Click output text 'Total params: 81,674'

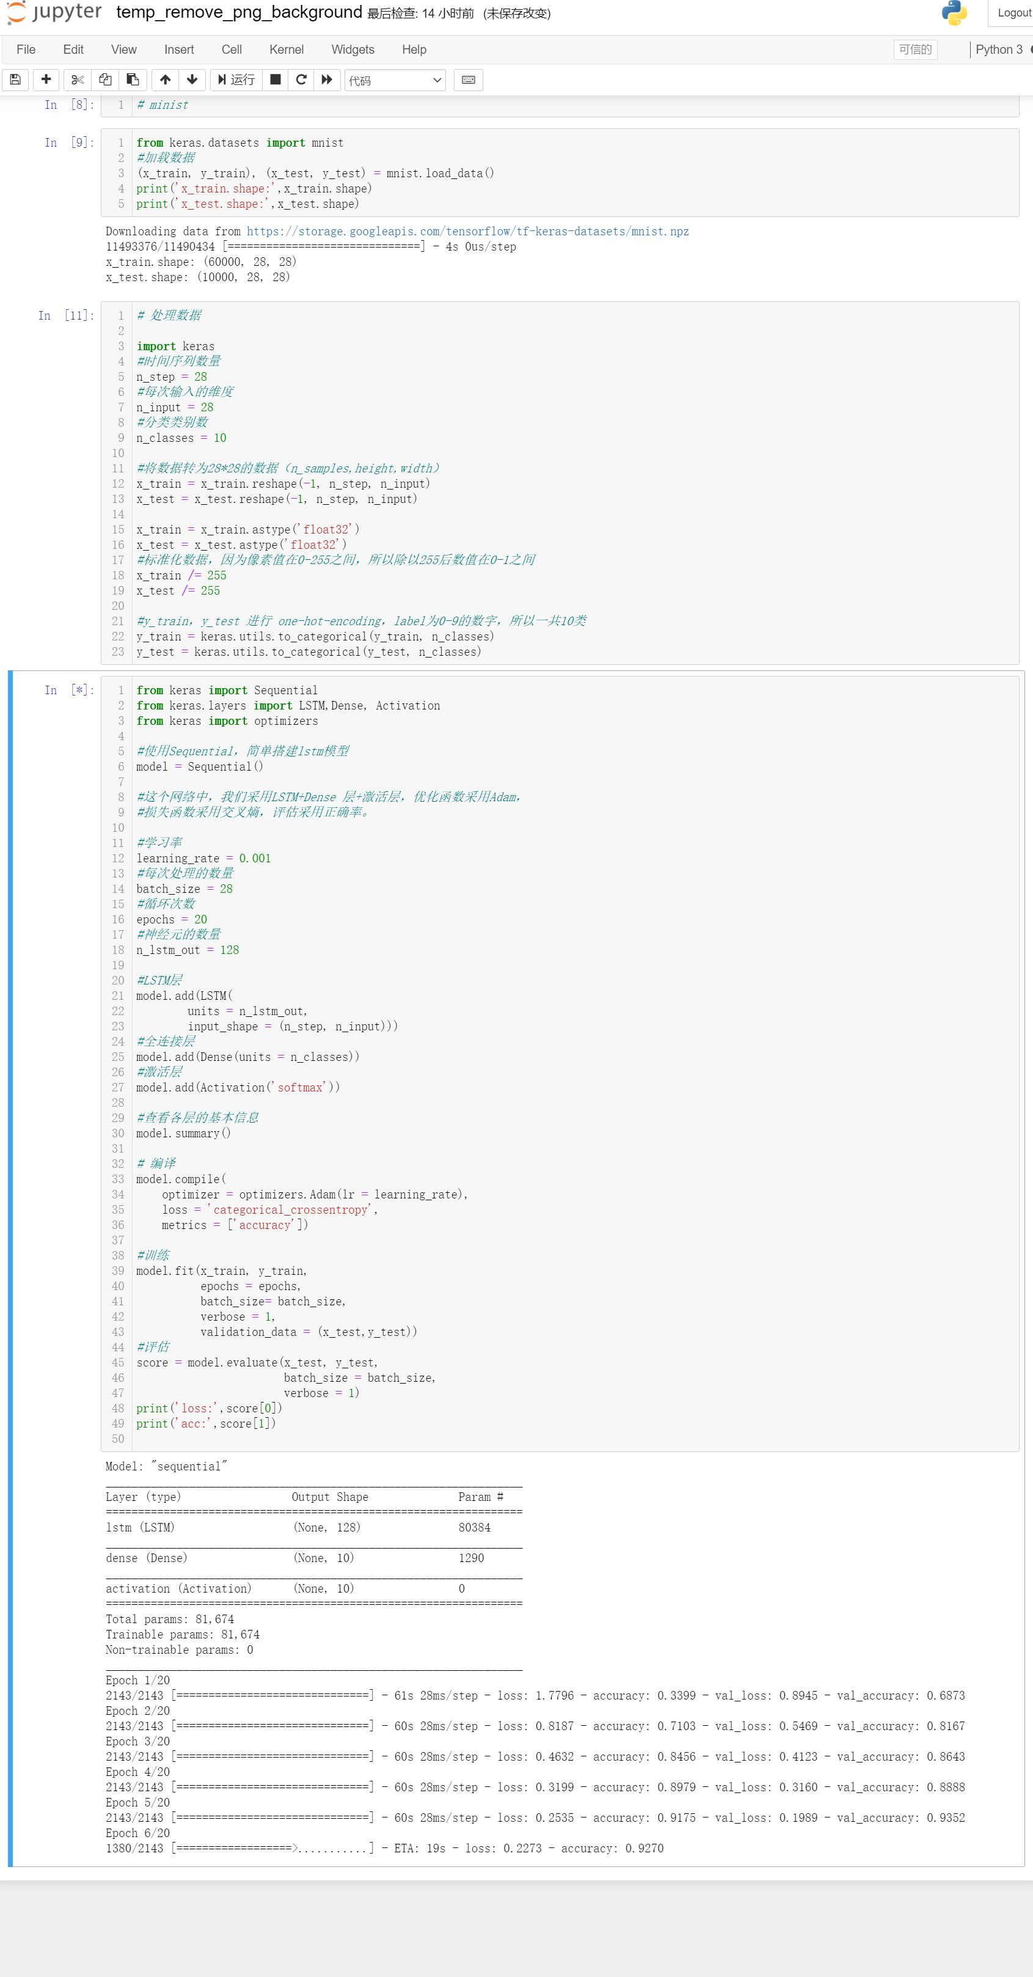click(x=170, y=1619)
